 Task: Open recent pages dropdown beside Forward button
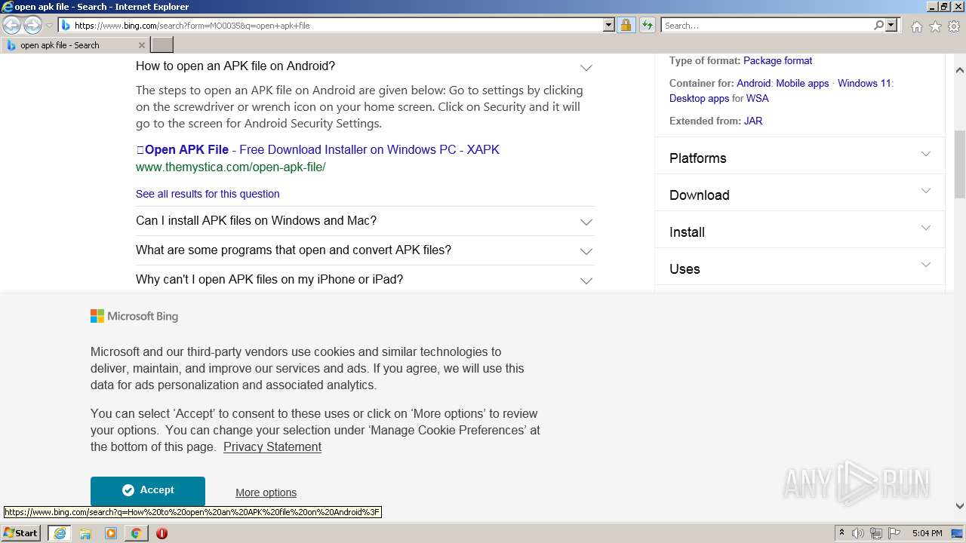49,25
